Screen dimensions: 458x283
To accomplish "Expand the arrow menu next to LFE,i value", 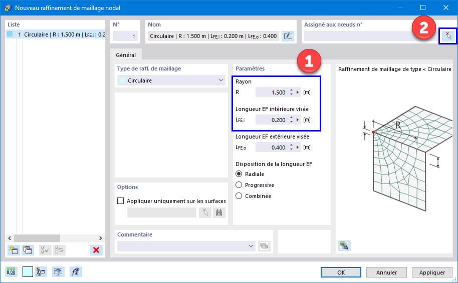I will 298,120.
